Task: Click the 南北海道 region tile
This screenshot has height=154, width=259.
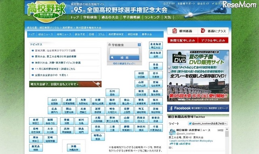Action: click(156, 54)
